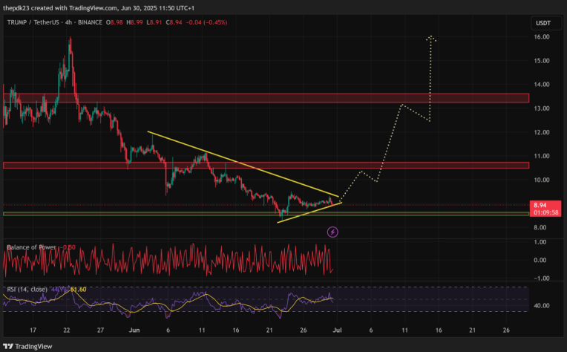This screenshot has height=352, width=567.
Task: Click the 13.00 price axis label
Action: point(541,108)
